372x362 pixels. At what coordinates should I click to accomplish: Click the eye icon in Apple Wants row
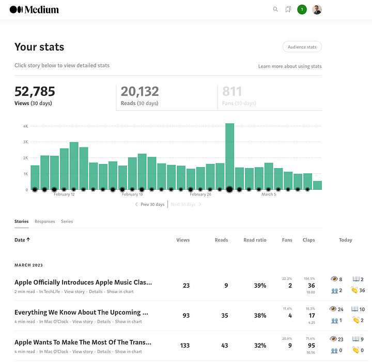pos(333,339)
